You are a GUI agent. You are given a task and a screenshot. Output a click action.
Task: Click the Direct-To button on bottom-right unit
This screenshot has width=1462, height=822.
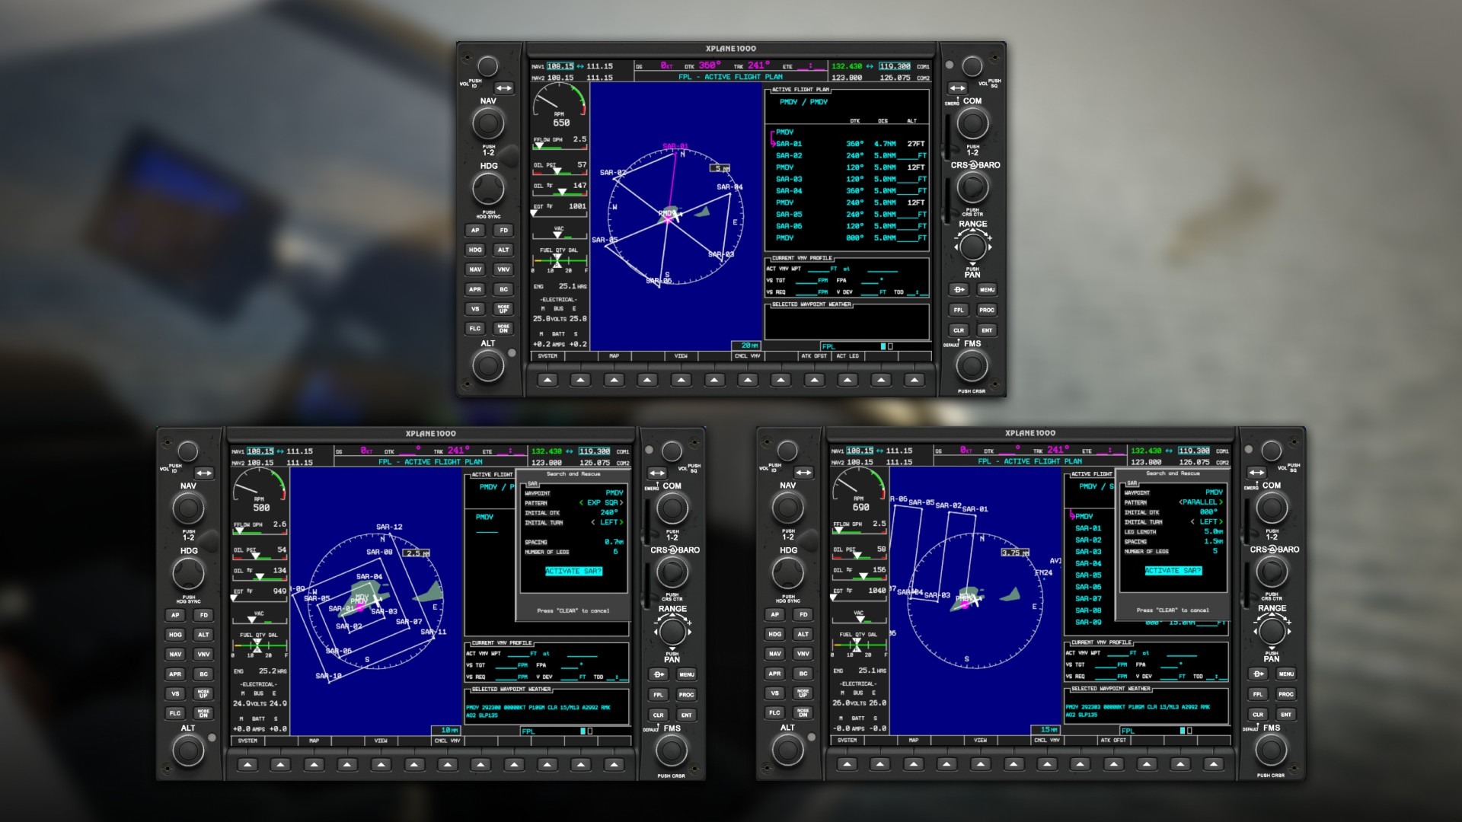(1258, 674)
